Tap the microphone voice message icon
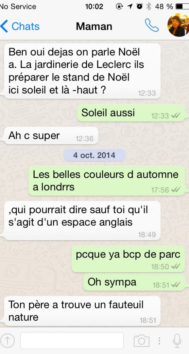Viewport: 189px width, 354px height. coord(177,340)
